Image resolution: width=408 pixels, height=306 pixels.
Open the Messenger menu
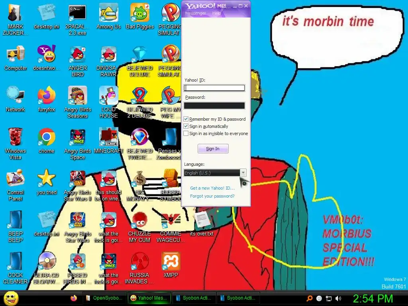pyautogui.click(x=195, y=13)
